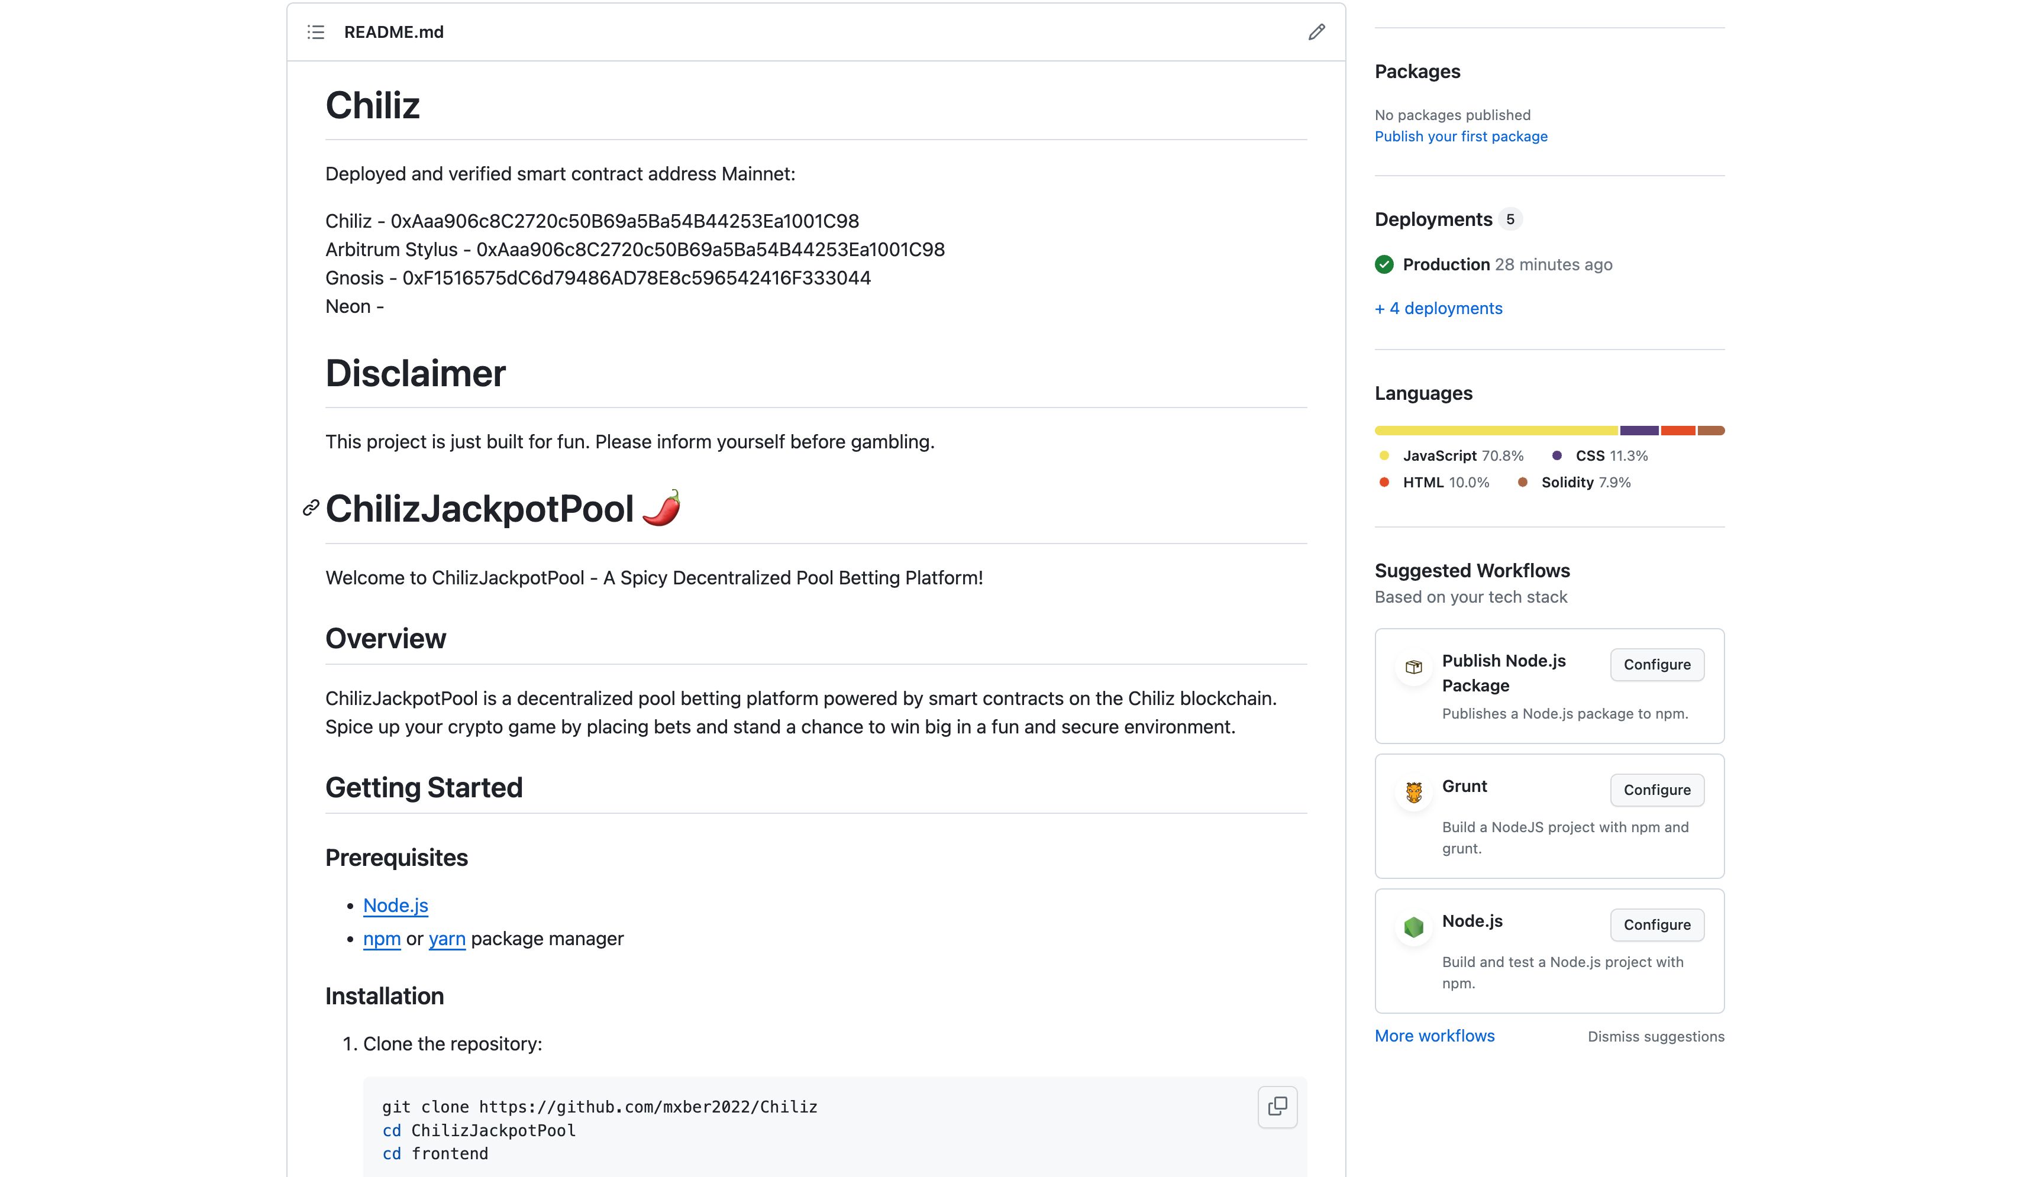Click the README.md file title
This screenshot has height=1177, width=2028.
[393, 32]
